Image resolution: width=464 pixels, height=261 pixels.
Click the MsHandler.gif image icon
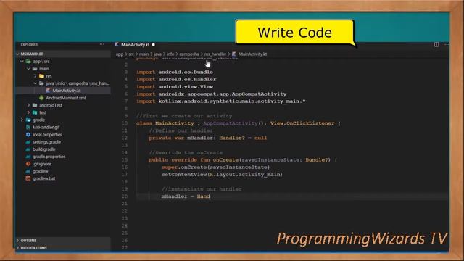(x=28, y=127)
